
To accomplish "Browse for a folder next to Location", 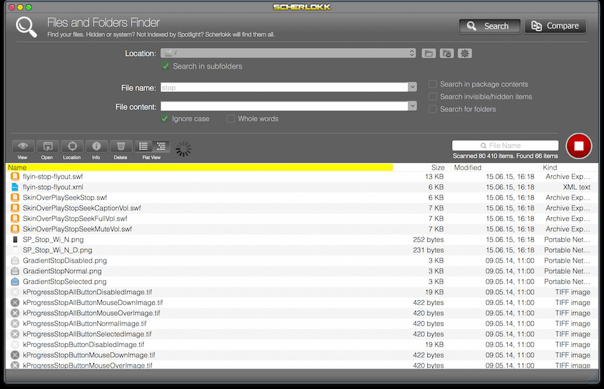I will tap(429, 53).
